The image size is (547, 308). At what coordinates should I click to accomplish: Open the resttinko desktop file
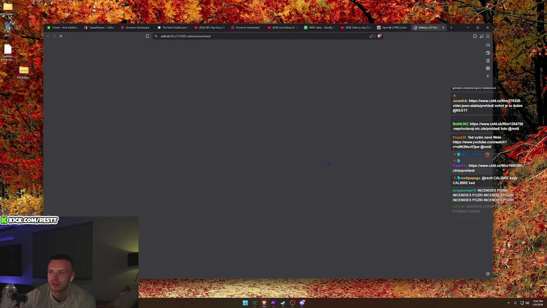[x=8, y=52]
